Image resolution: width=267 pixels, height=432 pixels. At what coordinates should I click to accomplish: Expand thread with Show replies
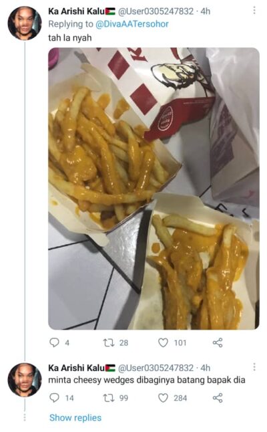tap(75, 418)
